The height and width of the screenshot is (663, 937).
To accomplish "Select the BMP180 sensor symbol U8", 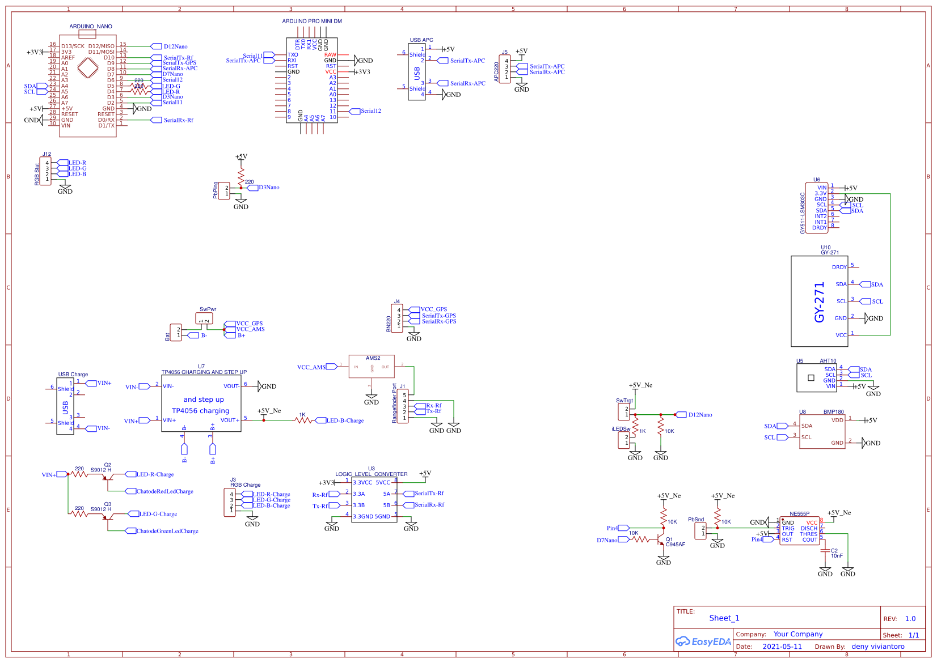I will click(x=822, y=431).
